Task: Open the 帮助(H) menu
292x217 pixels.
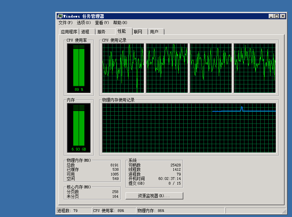Action: 120,23
